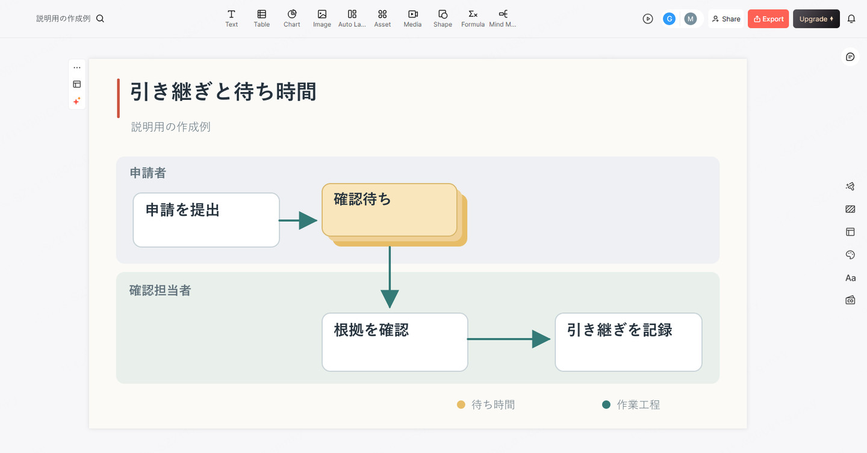Select the slide subtitle 説明用の作成例
Screen dimensions: 867x453
click(x=171, y=127)
